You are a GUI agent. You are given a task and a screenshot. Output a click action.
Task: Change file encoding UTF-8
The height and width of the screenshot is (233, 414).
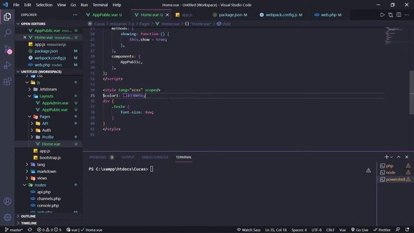(x=316, y=230)
